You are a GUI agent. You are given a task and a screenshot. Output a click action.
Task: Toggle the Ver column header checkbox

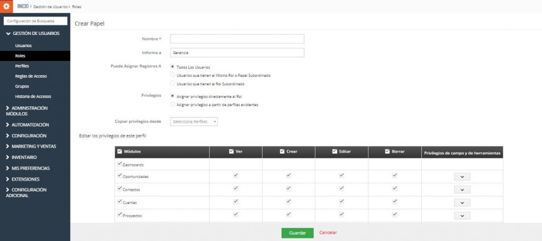tap(231, 151)
